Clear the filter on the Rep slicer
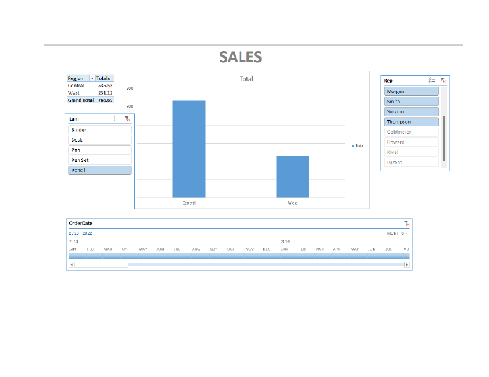 point(443,80)
